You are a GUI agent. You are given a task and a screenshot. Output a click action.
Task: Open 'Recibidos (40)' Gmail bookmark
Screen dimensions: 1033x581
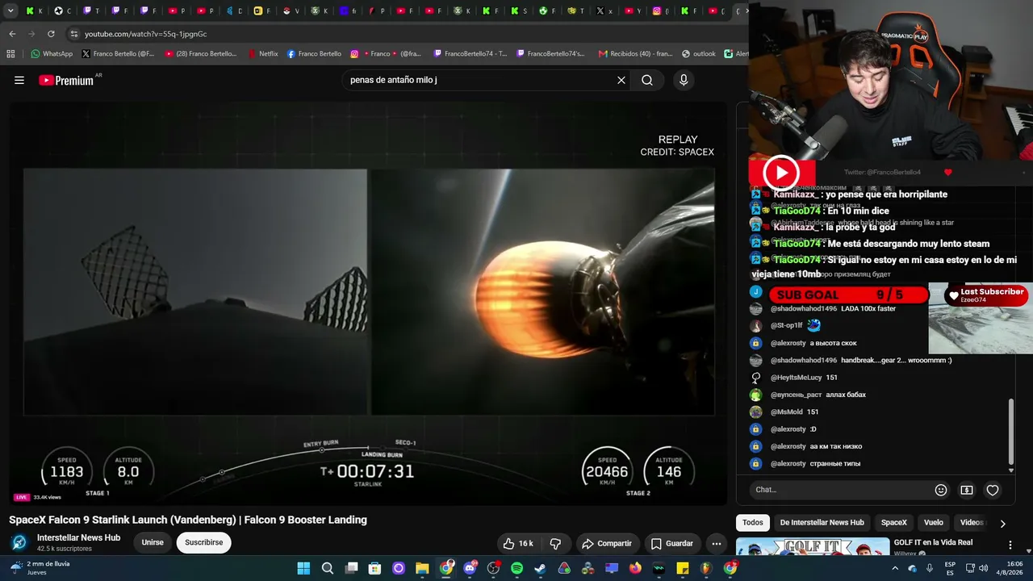pyautogui.click(x=635, y=54)
